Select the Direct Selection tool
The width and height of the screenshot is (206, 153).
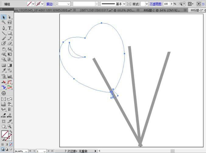click(x=10, y=17)
